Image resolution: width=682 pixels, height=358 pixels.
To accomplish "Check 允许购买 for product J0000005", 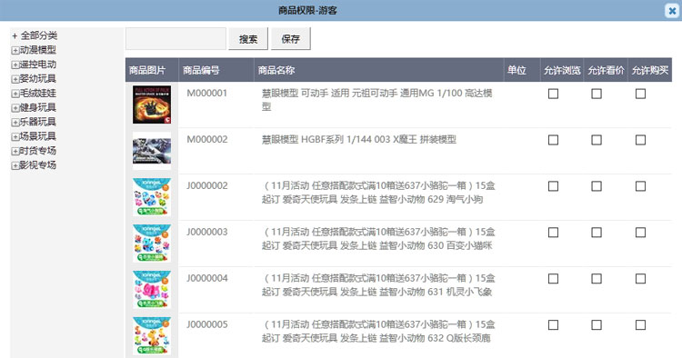I will point(640,325).
